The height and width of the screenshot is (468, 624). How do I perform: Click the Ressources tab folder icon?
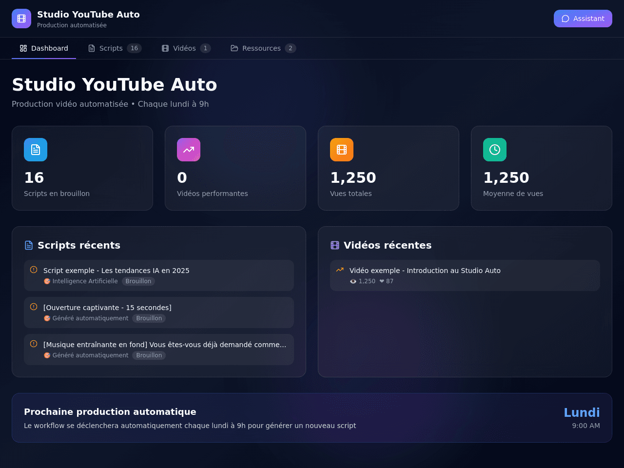click(234, 48)
